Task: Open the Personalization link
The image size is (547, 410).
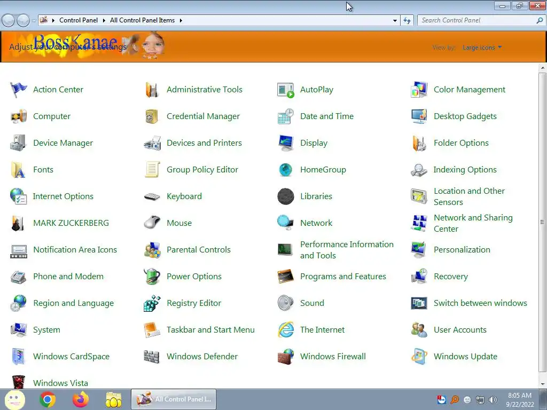Action: point(462,250)
